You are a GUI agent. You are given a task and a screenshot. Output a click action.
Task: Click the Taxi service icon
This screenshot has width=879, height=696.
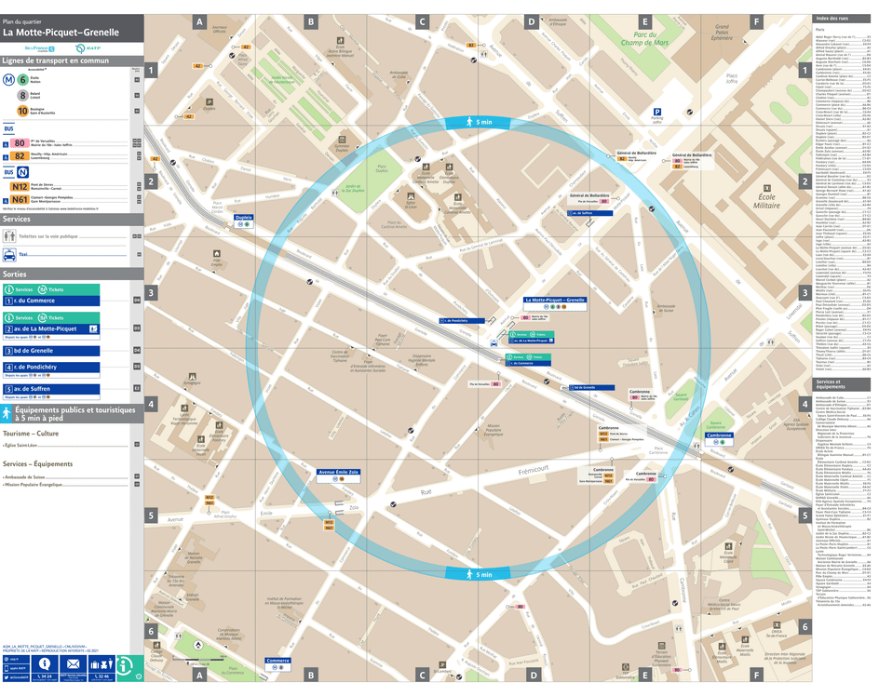click(10, 255)
